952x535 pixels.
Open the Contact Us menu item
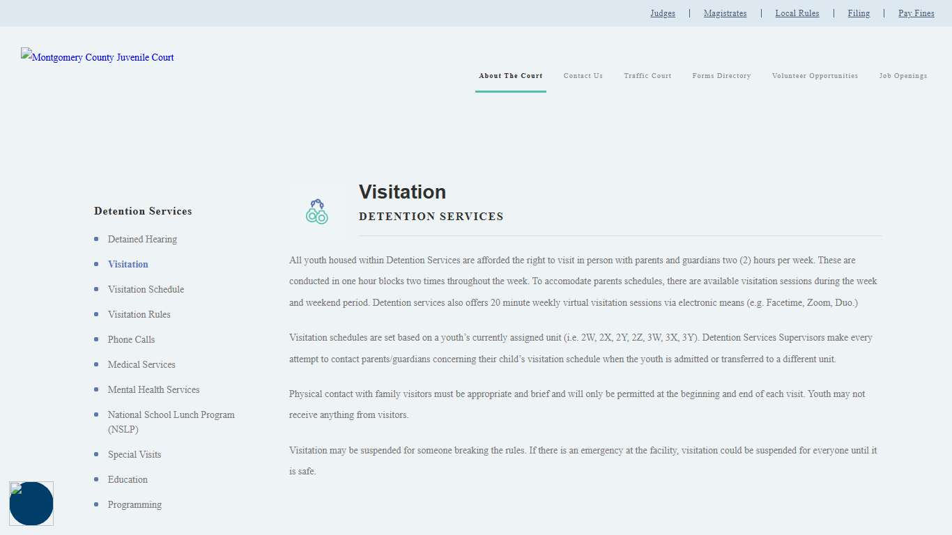[583, 76]
